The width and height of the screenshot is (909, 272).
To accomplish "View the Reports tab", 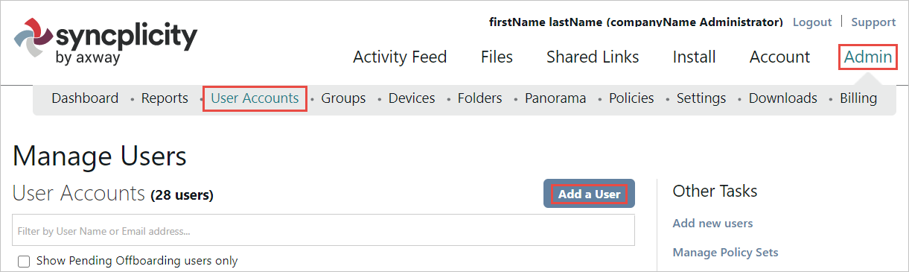I will coord(165,98).
